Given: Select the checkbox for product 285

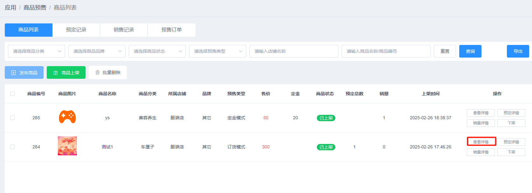Looking at the screenshot, I should (12, 118).
